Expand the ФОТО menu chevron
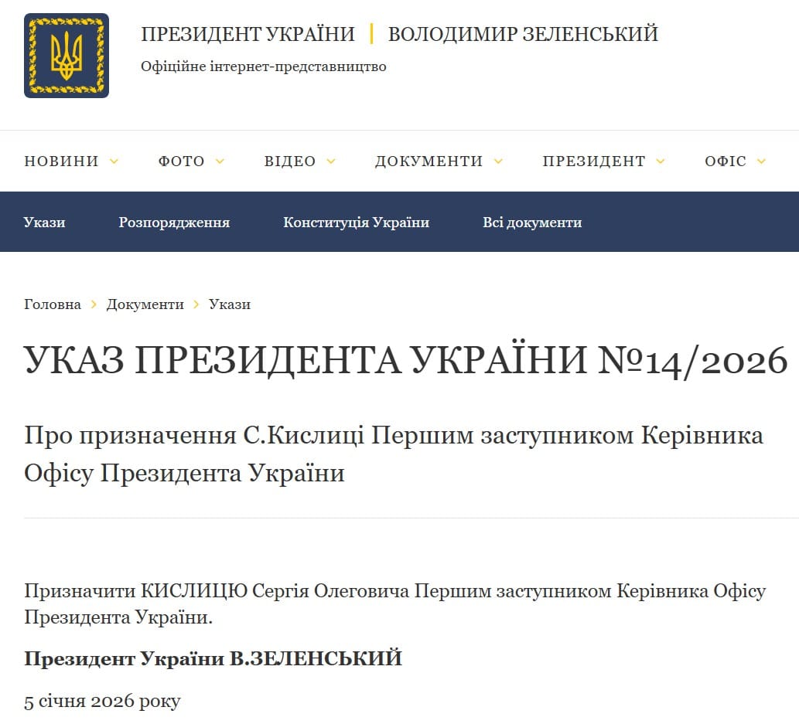 tap(220, 161)
